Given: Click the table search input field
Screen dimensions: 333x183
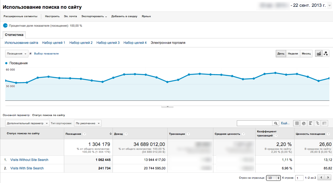Looking at the screenshot, I should [x=255, y=123].
